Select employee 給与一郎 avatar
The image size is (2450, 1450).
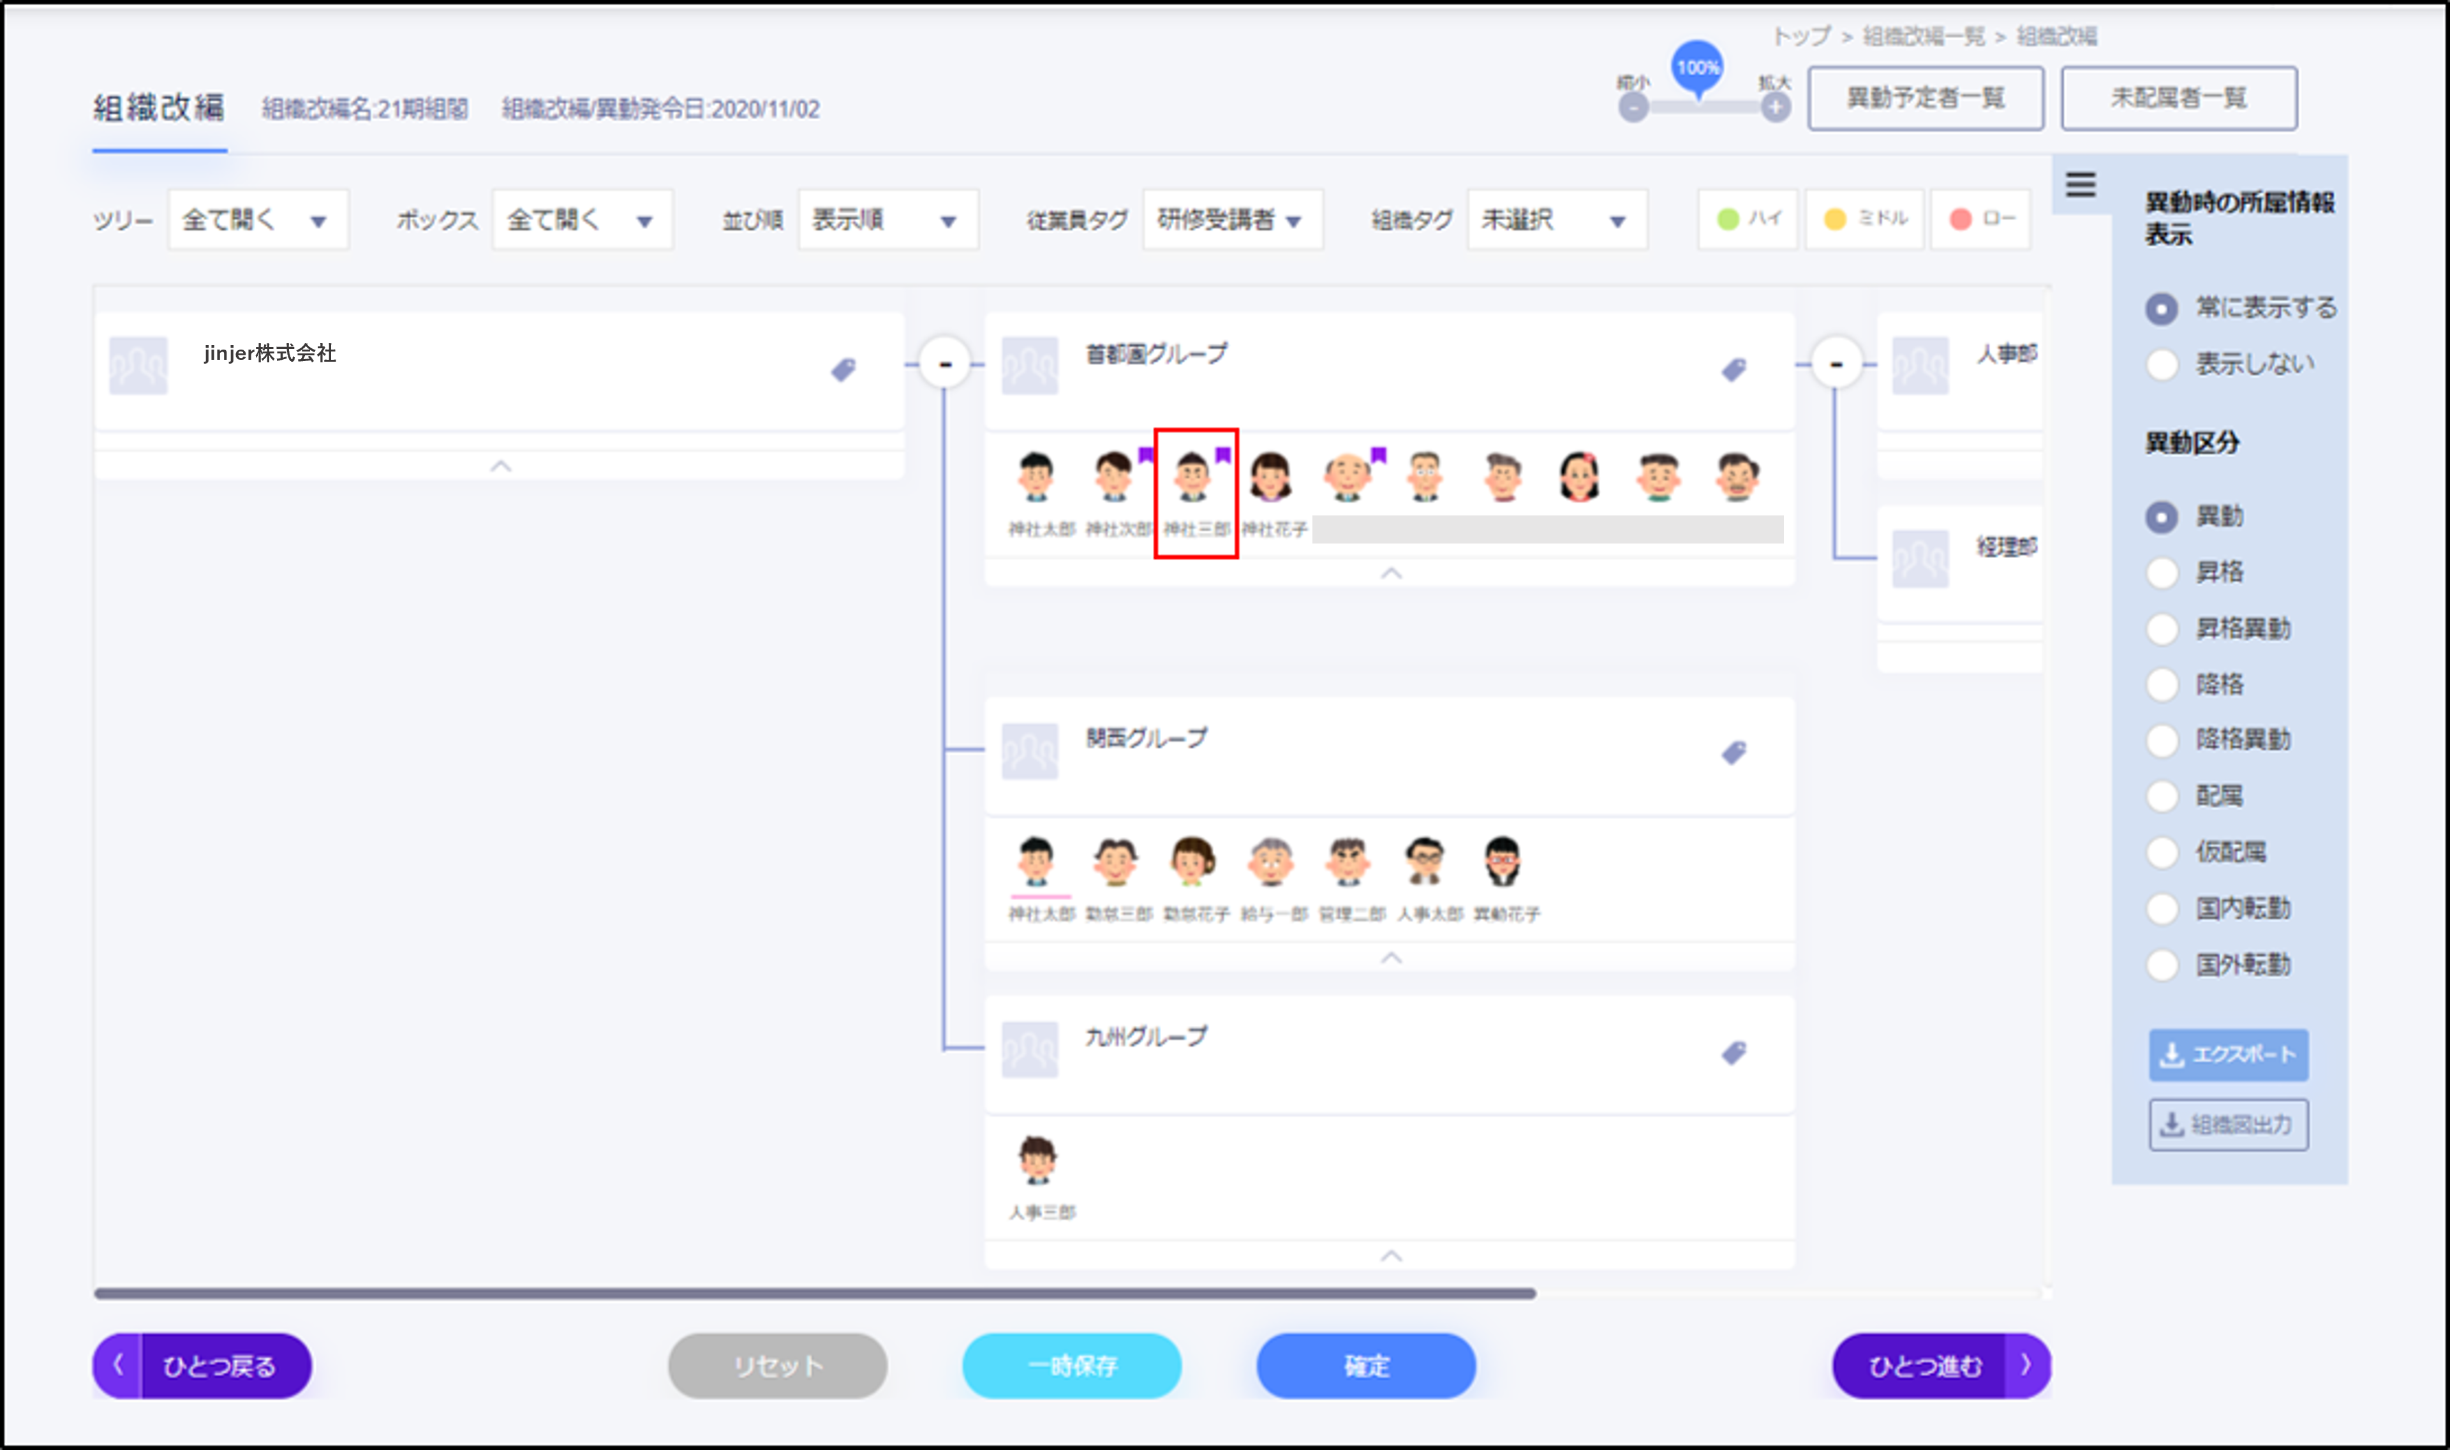click(1270, 861)
